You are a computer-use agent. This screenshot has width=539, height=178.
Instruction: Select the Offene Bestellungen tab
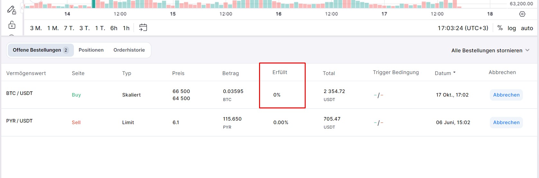40,50
